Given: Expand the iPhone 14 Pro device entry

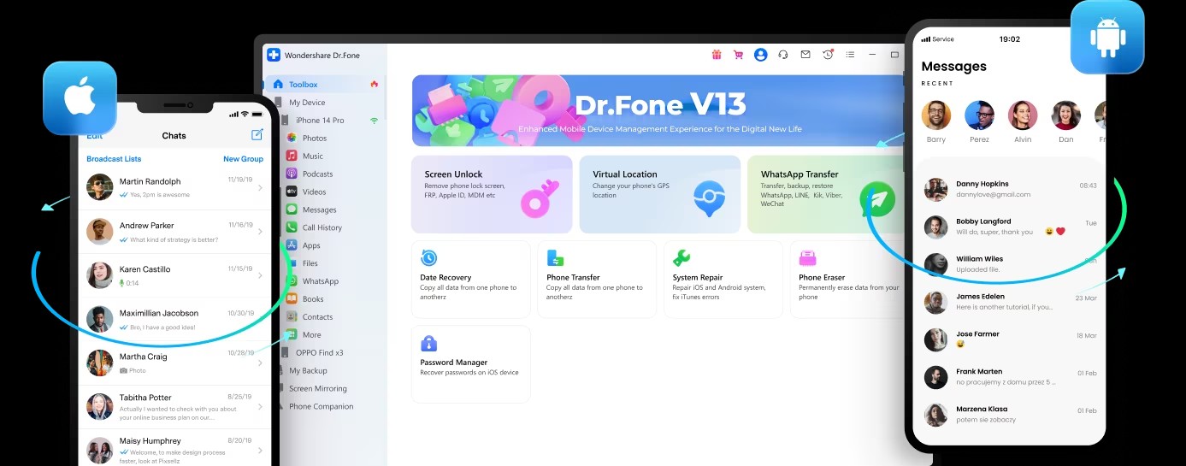Looking at the screenshot, I should click(x=320, y=121).
